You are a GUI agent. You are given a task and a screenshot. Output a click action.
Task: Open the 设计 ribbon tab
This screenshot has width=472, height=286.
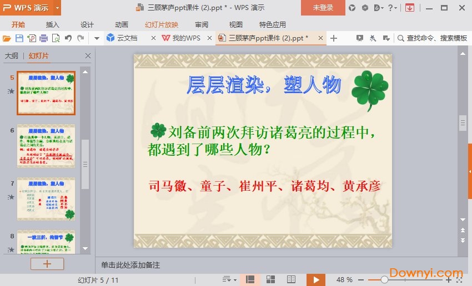pos(87,24)
